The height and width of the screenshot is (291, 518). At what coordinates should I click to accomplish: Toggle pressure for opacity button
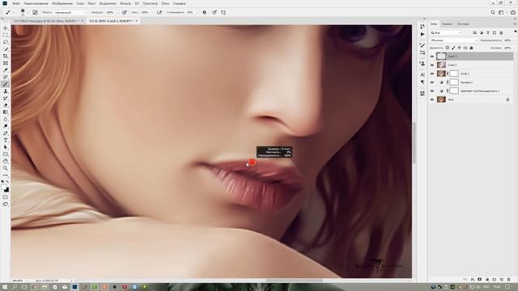125,12
